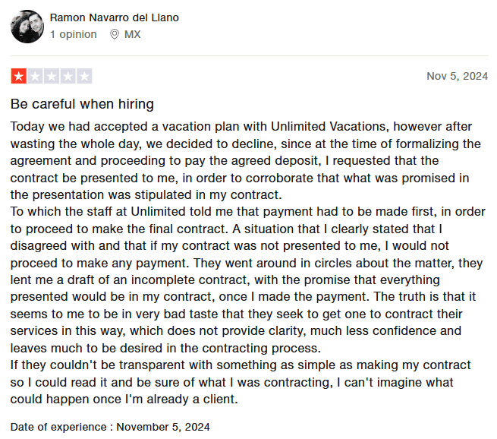Screen dimensions: 497x439
Task: Click the fifth gray rating star
Action: click(85, 76)
